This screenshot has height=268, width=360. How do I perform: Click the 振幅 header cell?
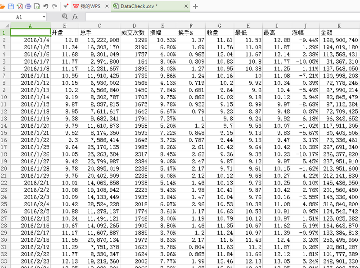[x=163, y=32]
